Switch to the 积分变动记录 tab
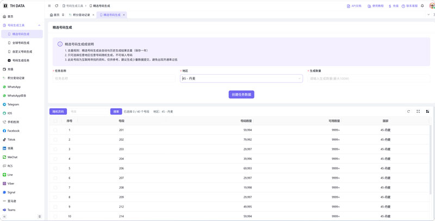Image resolution: width=435 pixels, height=221 pixels. pyautogui.click(x=81, y=15)
